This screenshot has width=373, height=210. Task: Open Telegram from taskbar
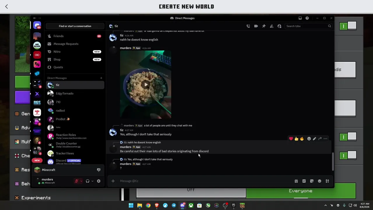click(x=174, y=205)
